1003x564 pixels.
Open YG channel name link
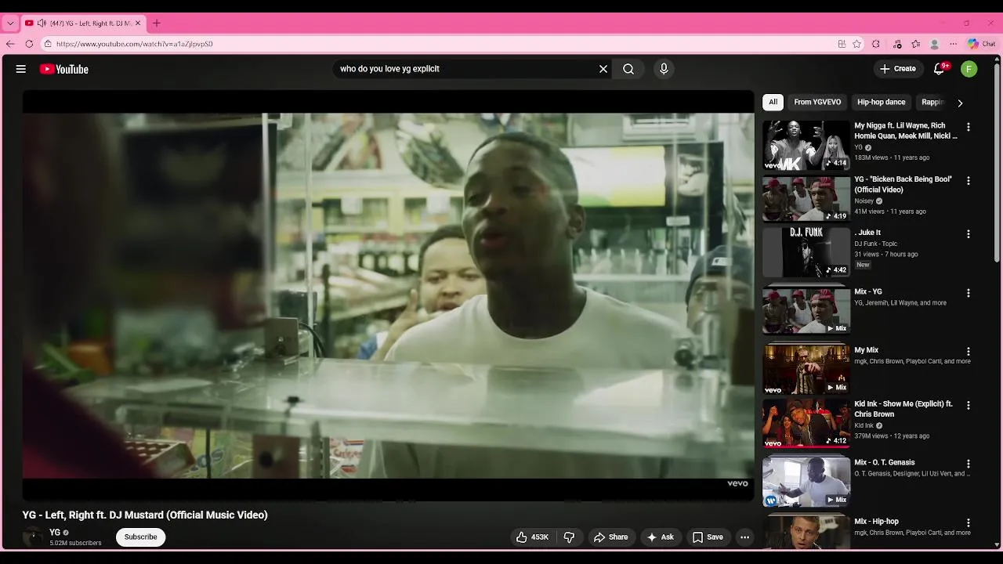(55, 533)
